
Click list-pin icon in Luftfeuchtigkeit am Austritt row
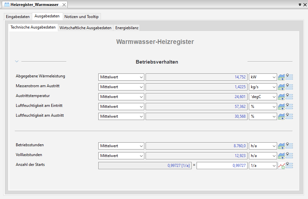(289, 116)
